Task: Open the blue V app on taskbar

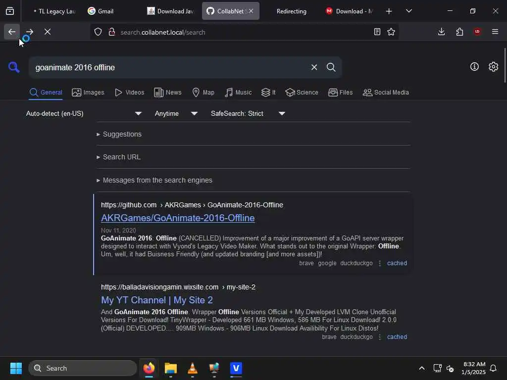Action: [236, 368]
